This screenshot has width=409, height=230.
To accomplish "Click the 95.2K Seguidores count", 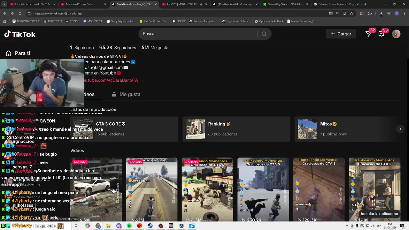I will 118,48.
